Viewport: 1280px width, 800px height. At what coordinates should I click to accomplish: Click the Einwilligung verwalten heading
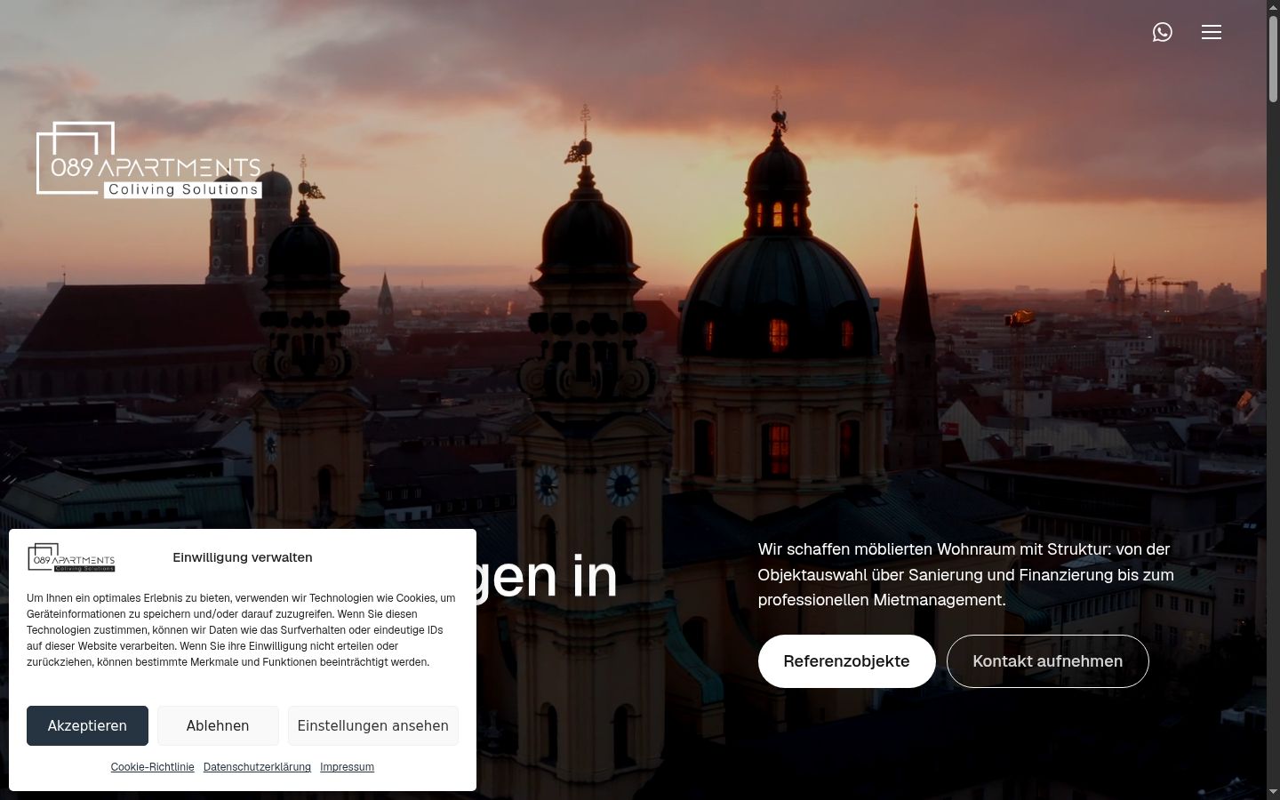point(243,557)
